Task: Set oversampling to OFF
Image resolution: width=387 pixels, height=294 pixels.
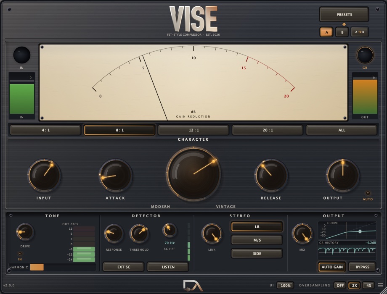Action: (x=340, y=285)
